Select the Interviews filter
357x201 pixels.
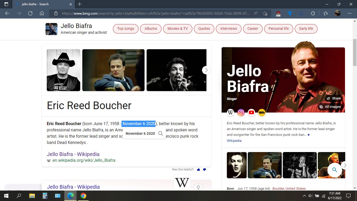click(x=229, y=29)
